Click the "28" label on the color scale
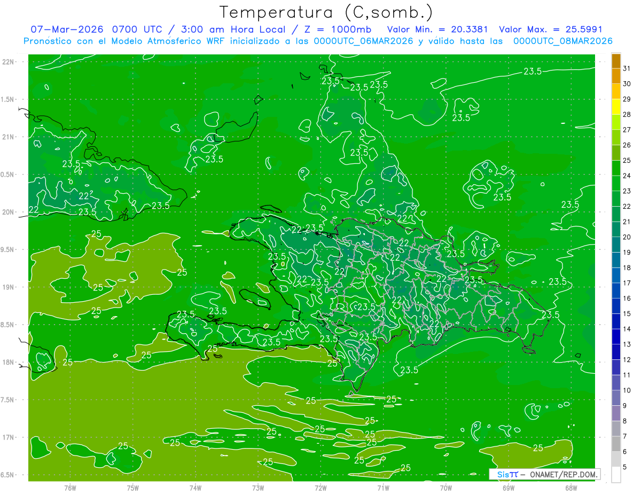The width and height of the screenshot is (641, 495). click(x=627, y=114)
